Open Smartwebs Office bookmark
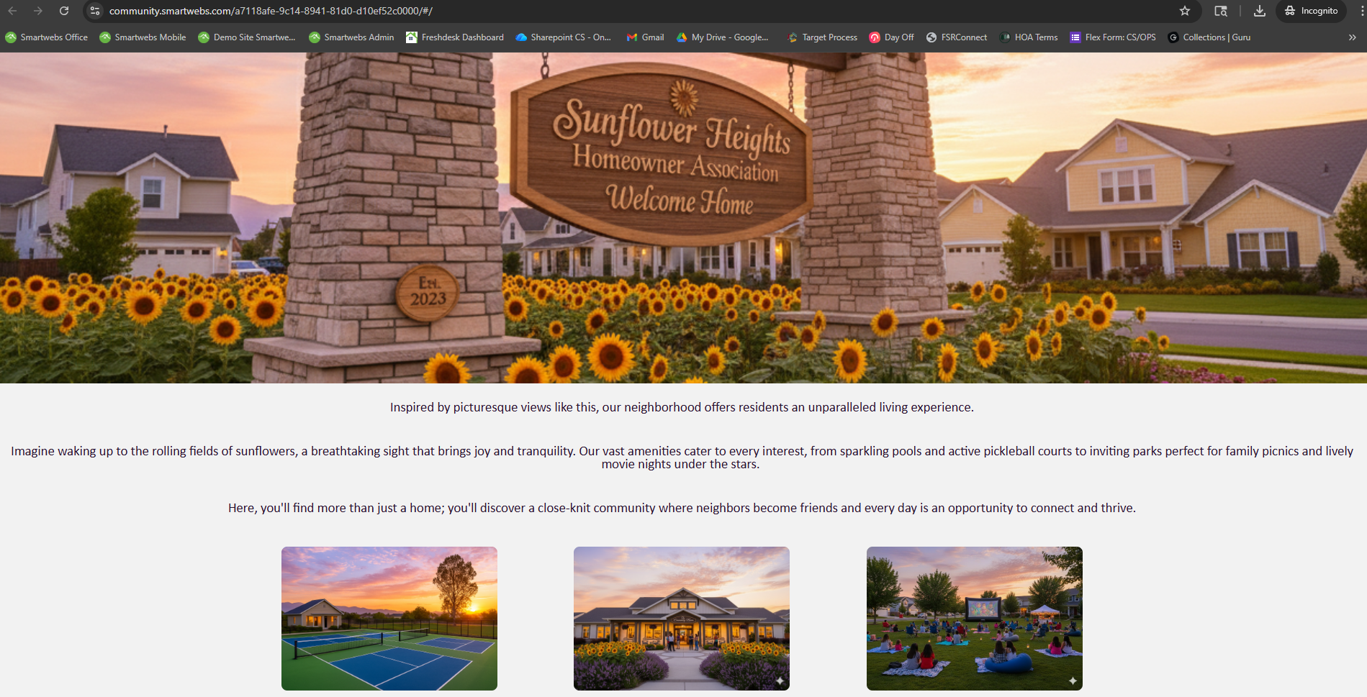 click(47, 37)
